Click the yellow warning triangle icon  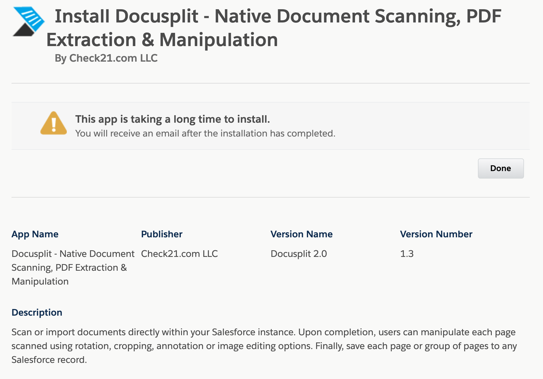54,123
